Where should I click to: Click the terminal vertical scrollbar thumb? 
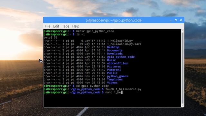click(x=183, y=68)
